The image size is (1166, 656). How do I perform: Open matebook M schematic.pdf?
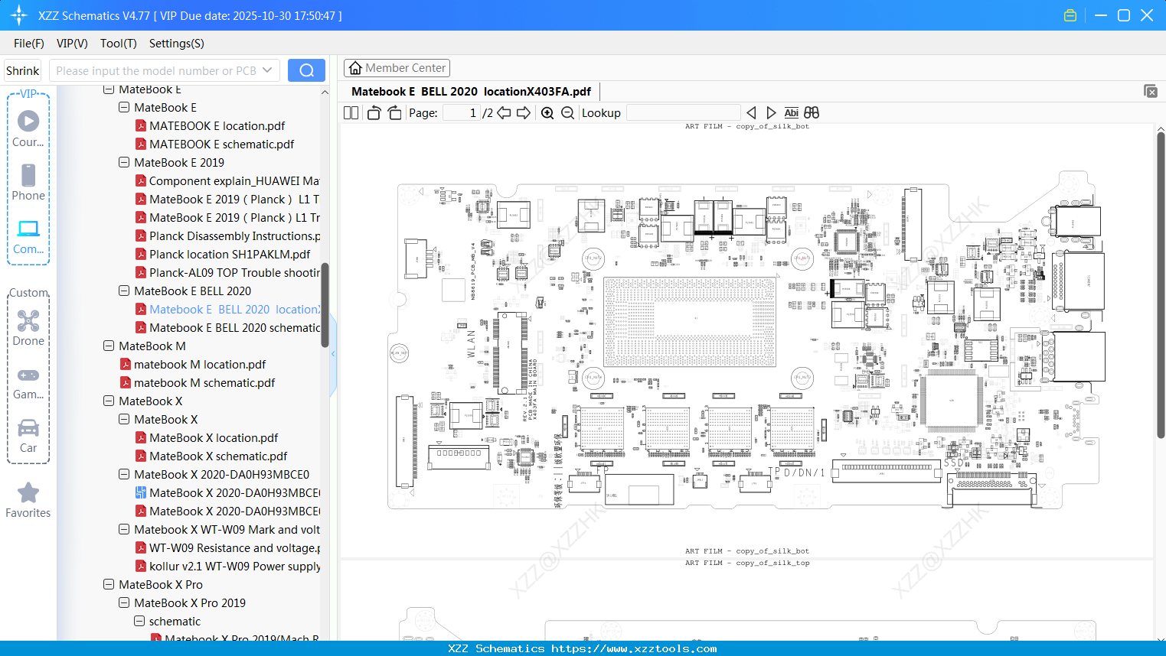[x=204, y=383]
